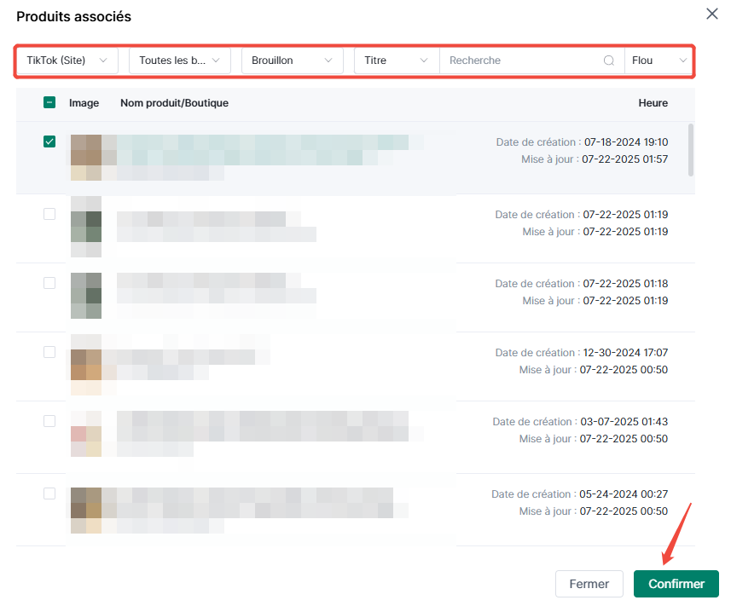
Task: Toggle the select-all checkbox in header
Action: 49,102
